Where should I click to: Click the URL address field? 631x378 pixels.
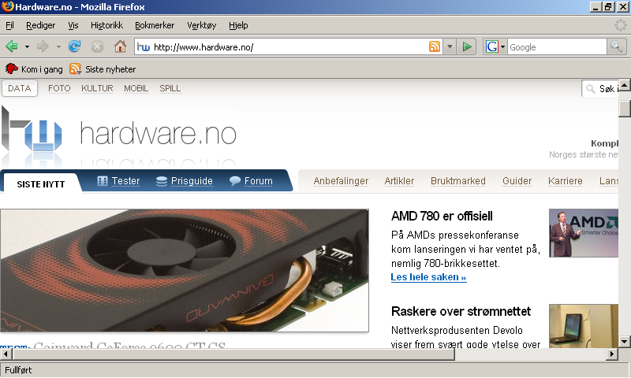click(289, 47)
